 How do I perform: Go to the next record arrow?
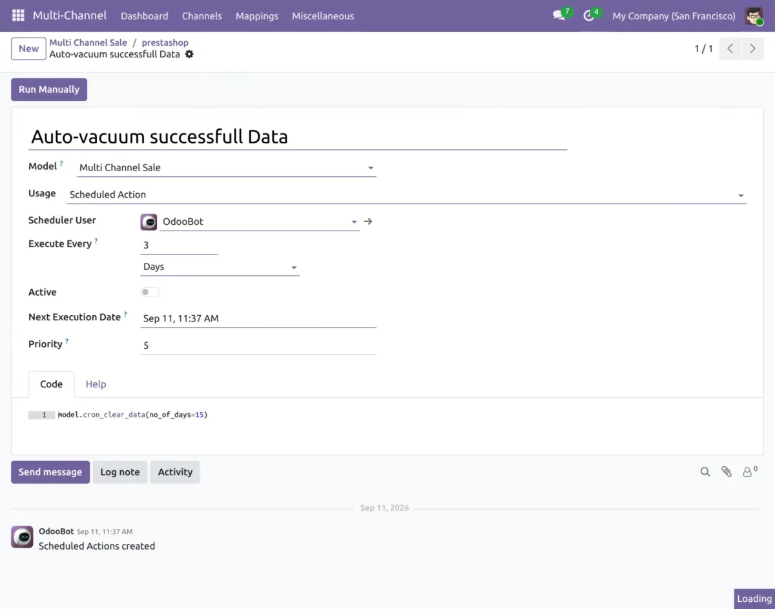752,48
